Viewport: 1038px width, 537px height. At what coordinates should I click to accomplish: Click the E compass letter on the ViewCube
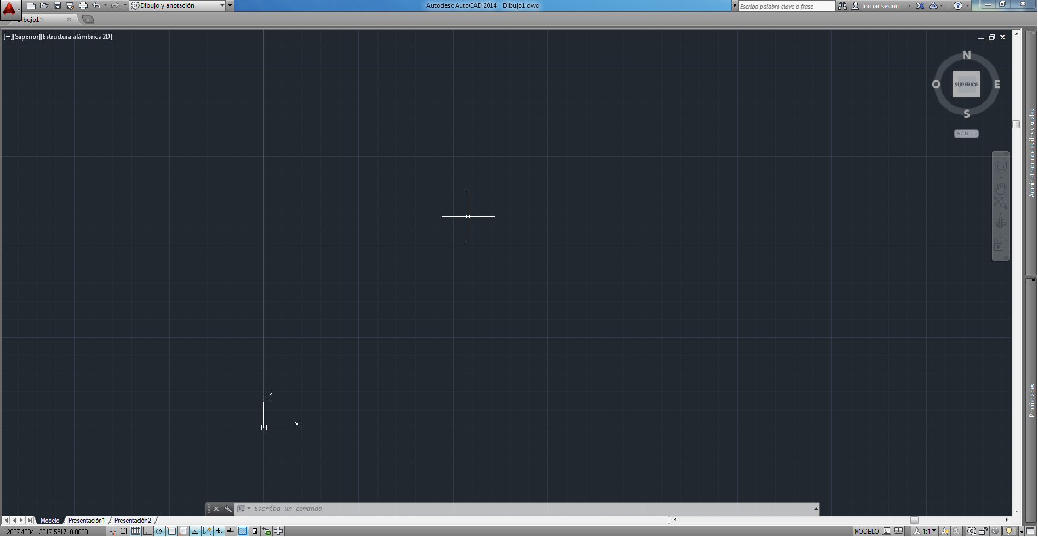[x=997, y=84]
